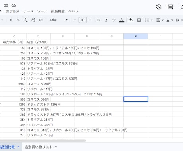Open the 拡張機能 menu
Screen dimensions: 183x151
coord(58,11)
